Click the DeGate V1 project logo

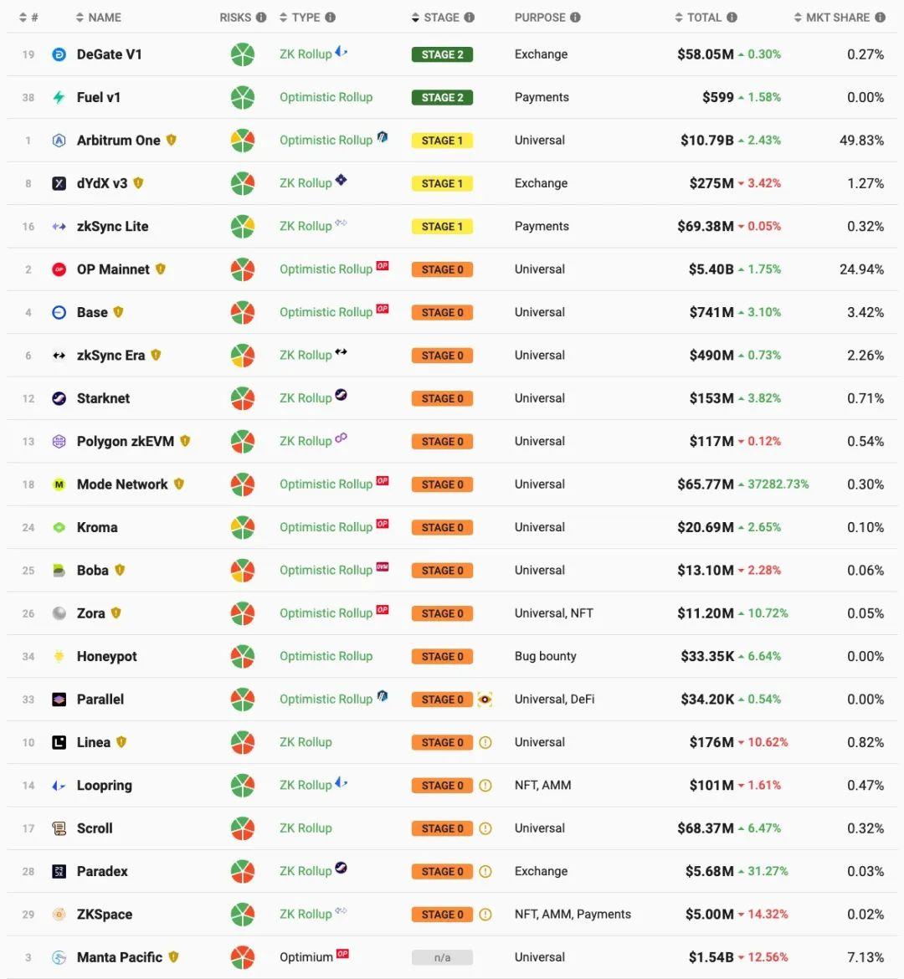point(59,54)
